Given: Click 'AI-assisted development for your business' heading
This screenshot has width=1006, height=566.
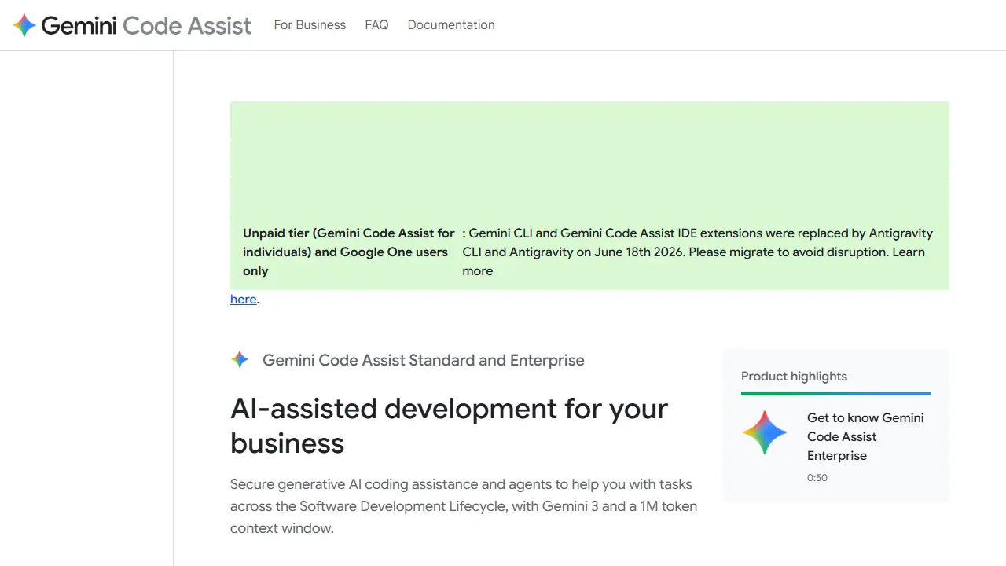Looking at the screenshot, I should click(449, 426).
